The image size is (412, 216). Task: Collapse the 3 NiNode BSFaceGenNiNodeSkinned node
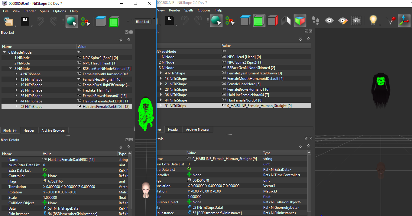(x=11, y=68)
